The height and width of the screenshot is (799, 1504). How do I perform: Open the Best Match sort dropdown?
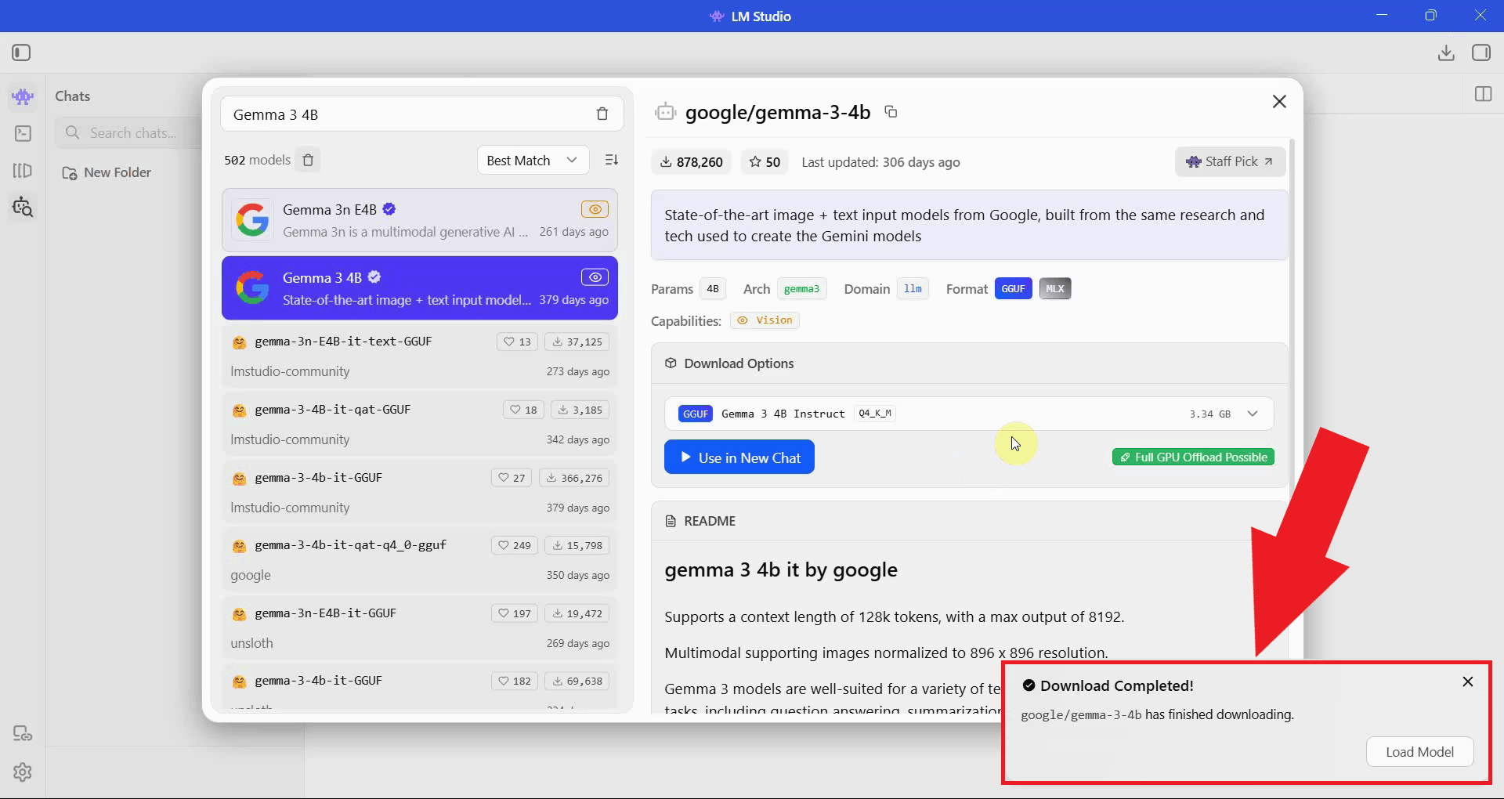[532, 161]
